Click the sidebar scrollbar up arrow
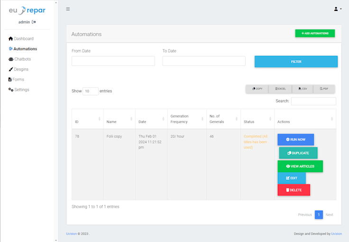Image resolution: width=349 pixels, height=242 pixels. click(x=56, y=3)
